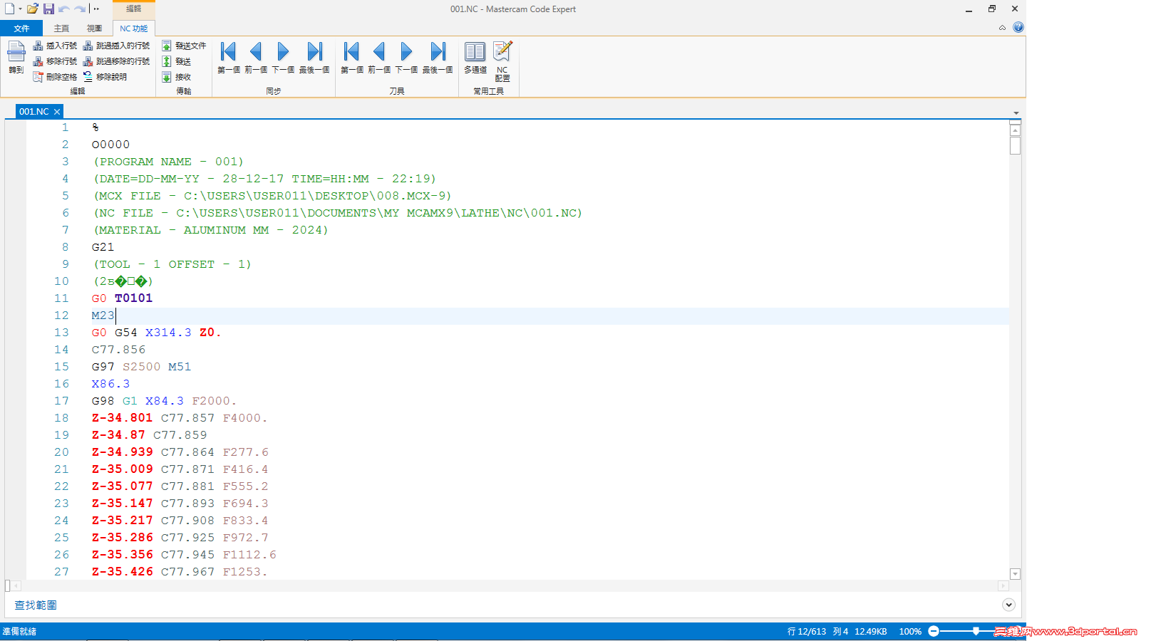1151x641 pixels.
Task: Jump to last tool 最後一個
Action: [438, 58]
